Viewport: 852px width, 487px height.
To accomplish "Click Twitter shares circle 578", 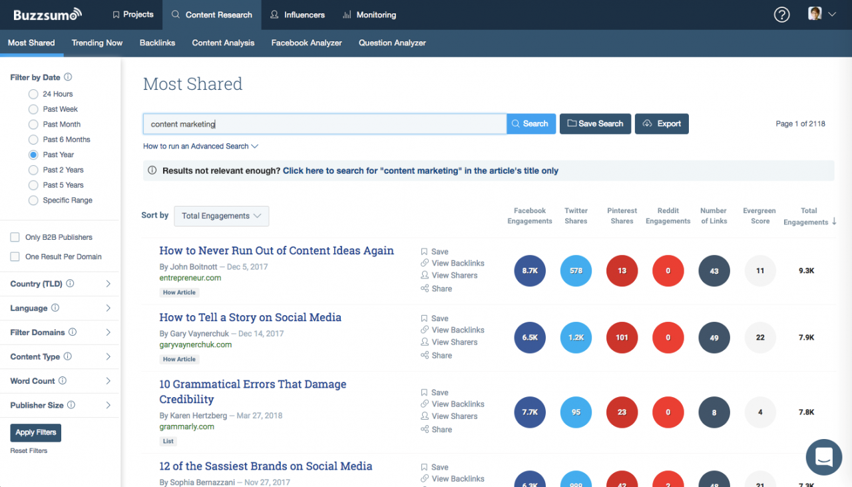I will (x=576, y=271).
